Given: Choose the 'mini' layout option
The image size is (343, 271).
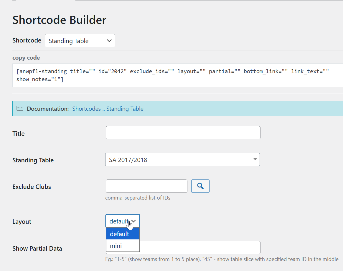Looking at the screenshot, I should 123,246.
